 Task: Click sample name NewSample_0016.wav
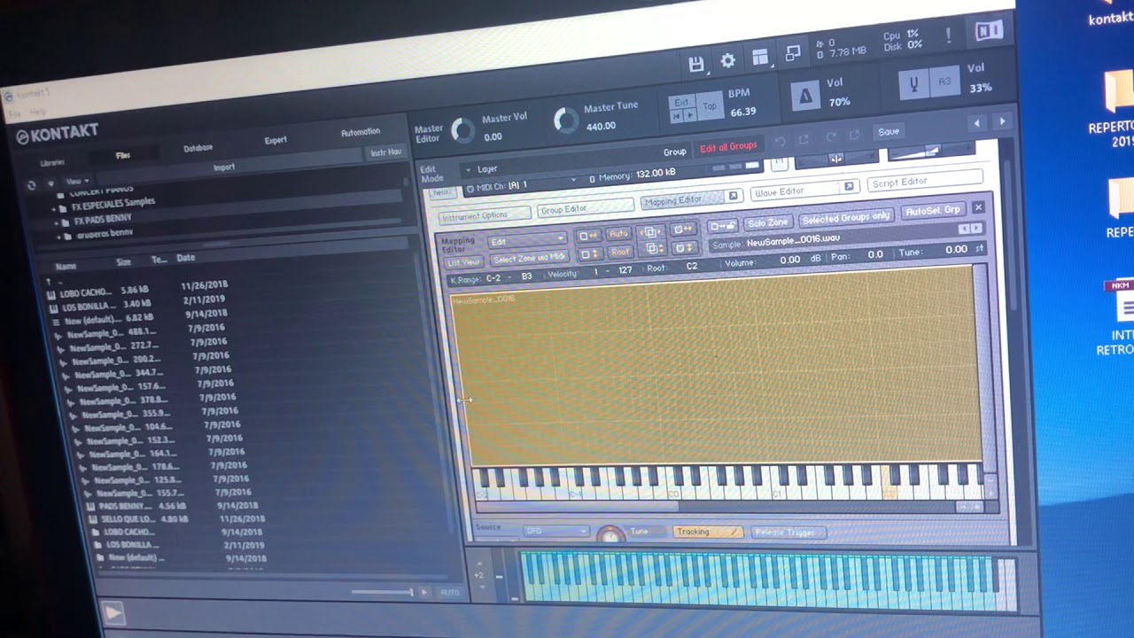pos(793,241)
